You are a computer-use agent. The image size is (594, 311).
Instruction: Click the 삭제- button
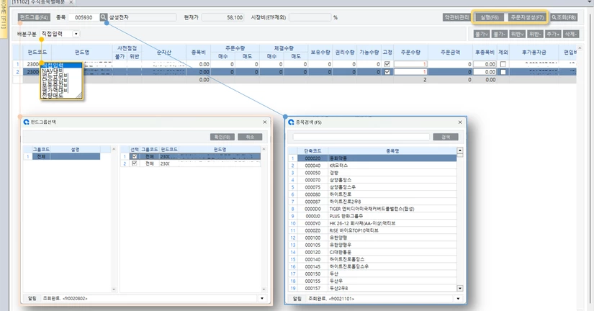click(570, 34)
